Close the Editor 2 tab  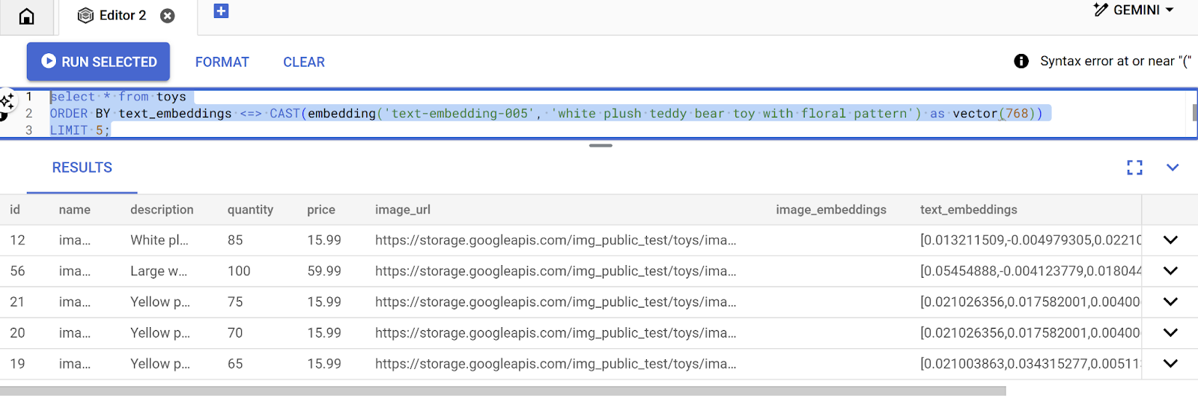pyautogui.click(x=168, y=16)
